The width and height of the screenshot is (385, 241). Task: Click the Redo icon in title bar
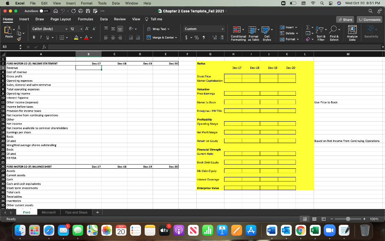(x=73, y=11)
